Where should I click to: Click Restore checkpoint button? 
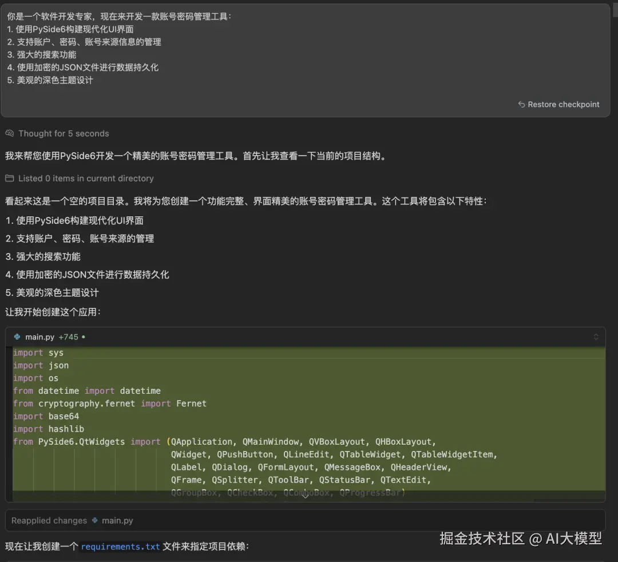coord(558,104)
